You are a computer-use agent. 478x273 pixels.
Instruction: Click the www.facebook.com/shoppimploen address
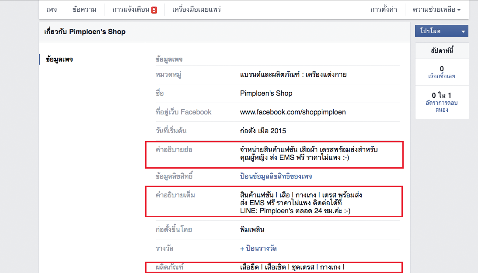click(293, 112)
